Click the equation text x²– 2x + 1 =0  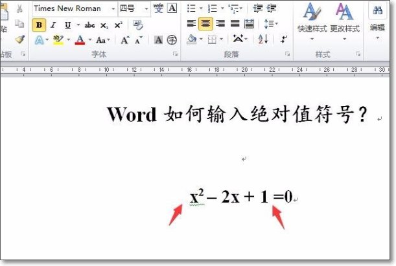coord(241,197)
